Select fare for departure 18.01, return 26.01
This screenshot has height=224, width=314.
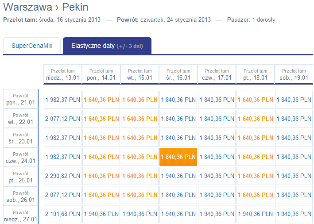255,195
